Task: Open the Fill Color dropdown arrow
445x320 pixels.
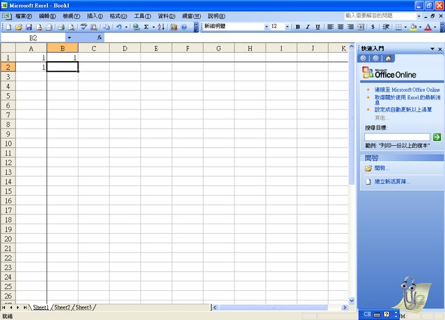Action: (x=420, y=27)
